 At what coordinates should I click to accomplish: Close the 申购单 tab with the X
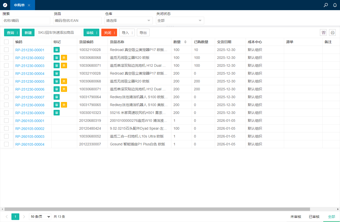coord(29,5)
